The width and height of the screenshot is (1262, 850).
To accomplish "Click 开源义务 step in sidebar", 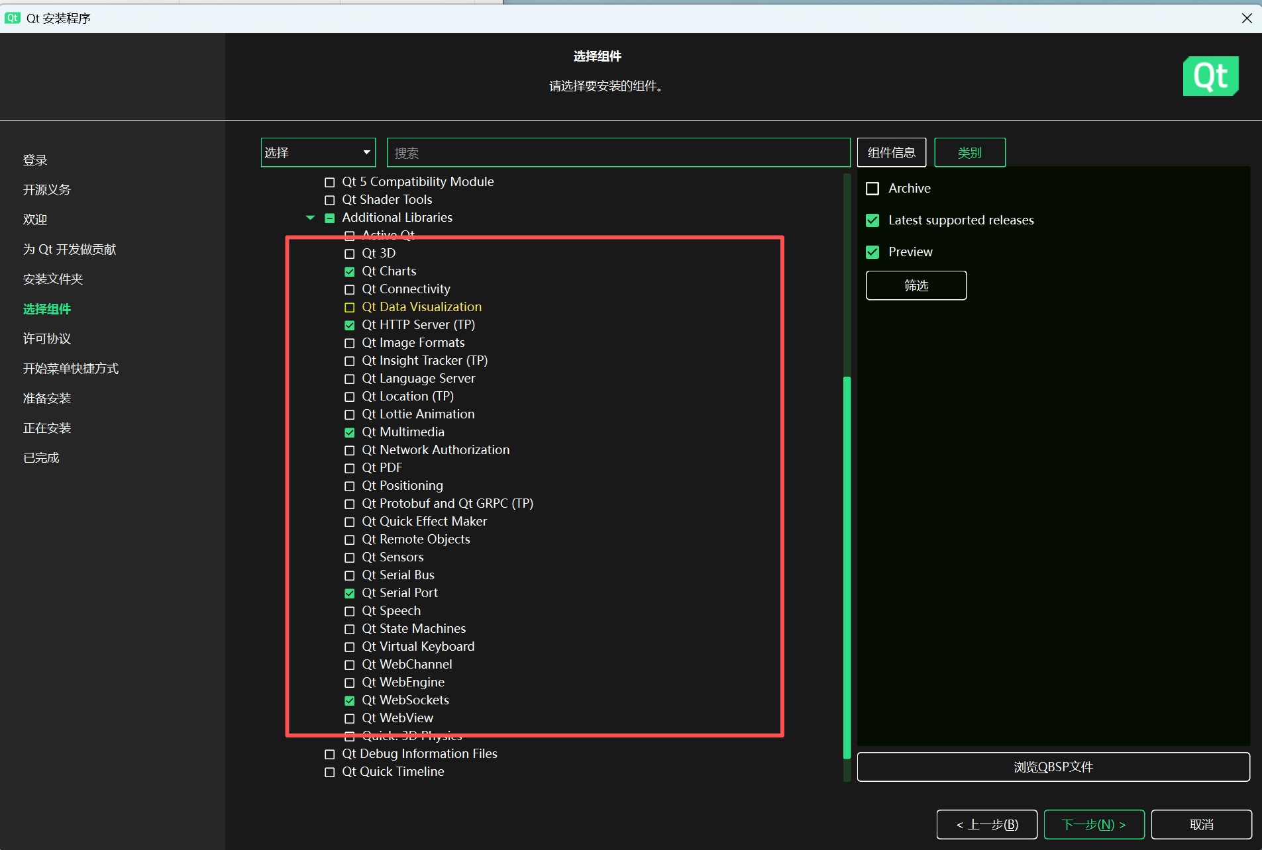I will click(46, 190).
